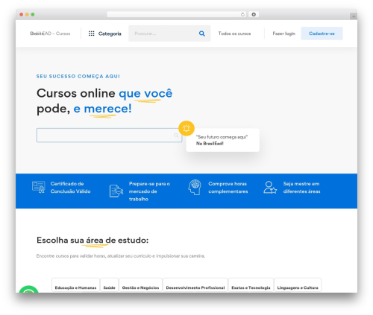Click 'Escolha sua área de estudo:' heading
The height and width of the screenshot is (315, 373).
[93, 241]
